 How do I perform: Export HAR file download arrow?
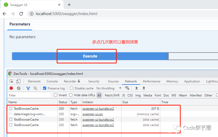click(144, 88)
